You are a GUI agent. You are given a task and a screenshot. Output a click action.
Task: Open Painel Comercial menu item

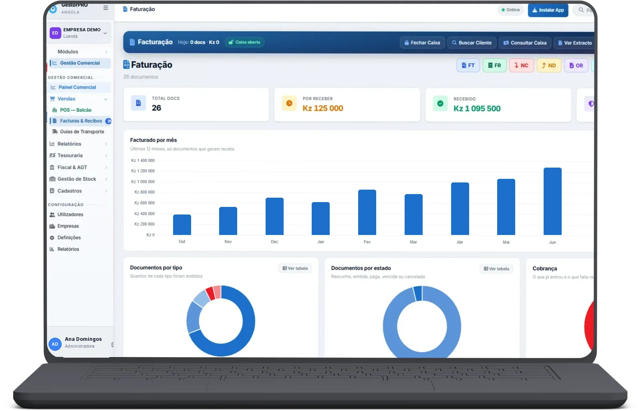point(79,87)
